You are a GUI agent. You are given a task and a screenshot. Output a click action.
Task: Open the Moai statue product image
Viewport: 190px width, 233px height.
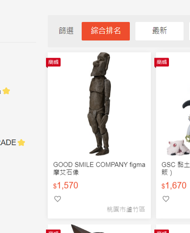tap(99, 104)
